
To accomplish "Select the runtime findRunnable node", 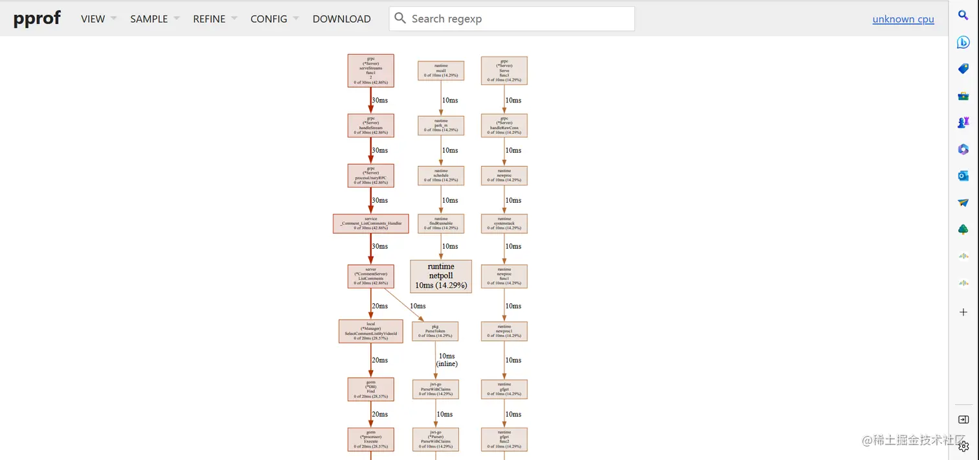I will click(x=441, y=224).
